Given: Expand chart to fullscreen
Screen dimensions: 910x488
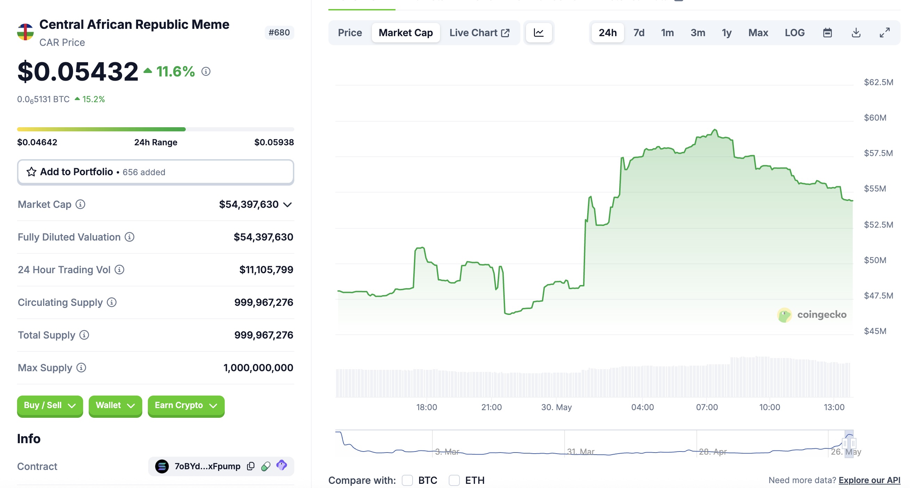Looking at the screenshot, I should tap(884, 32).
